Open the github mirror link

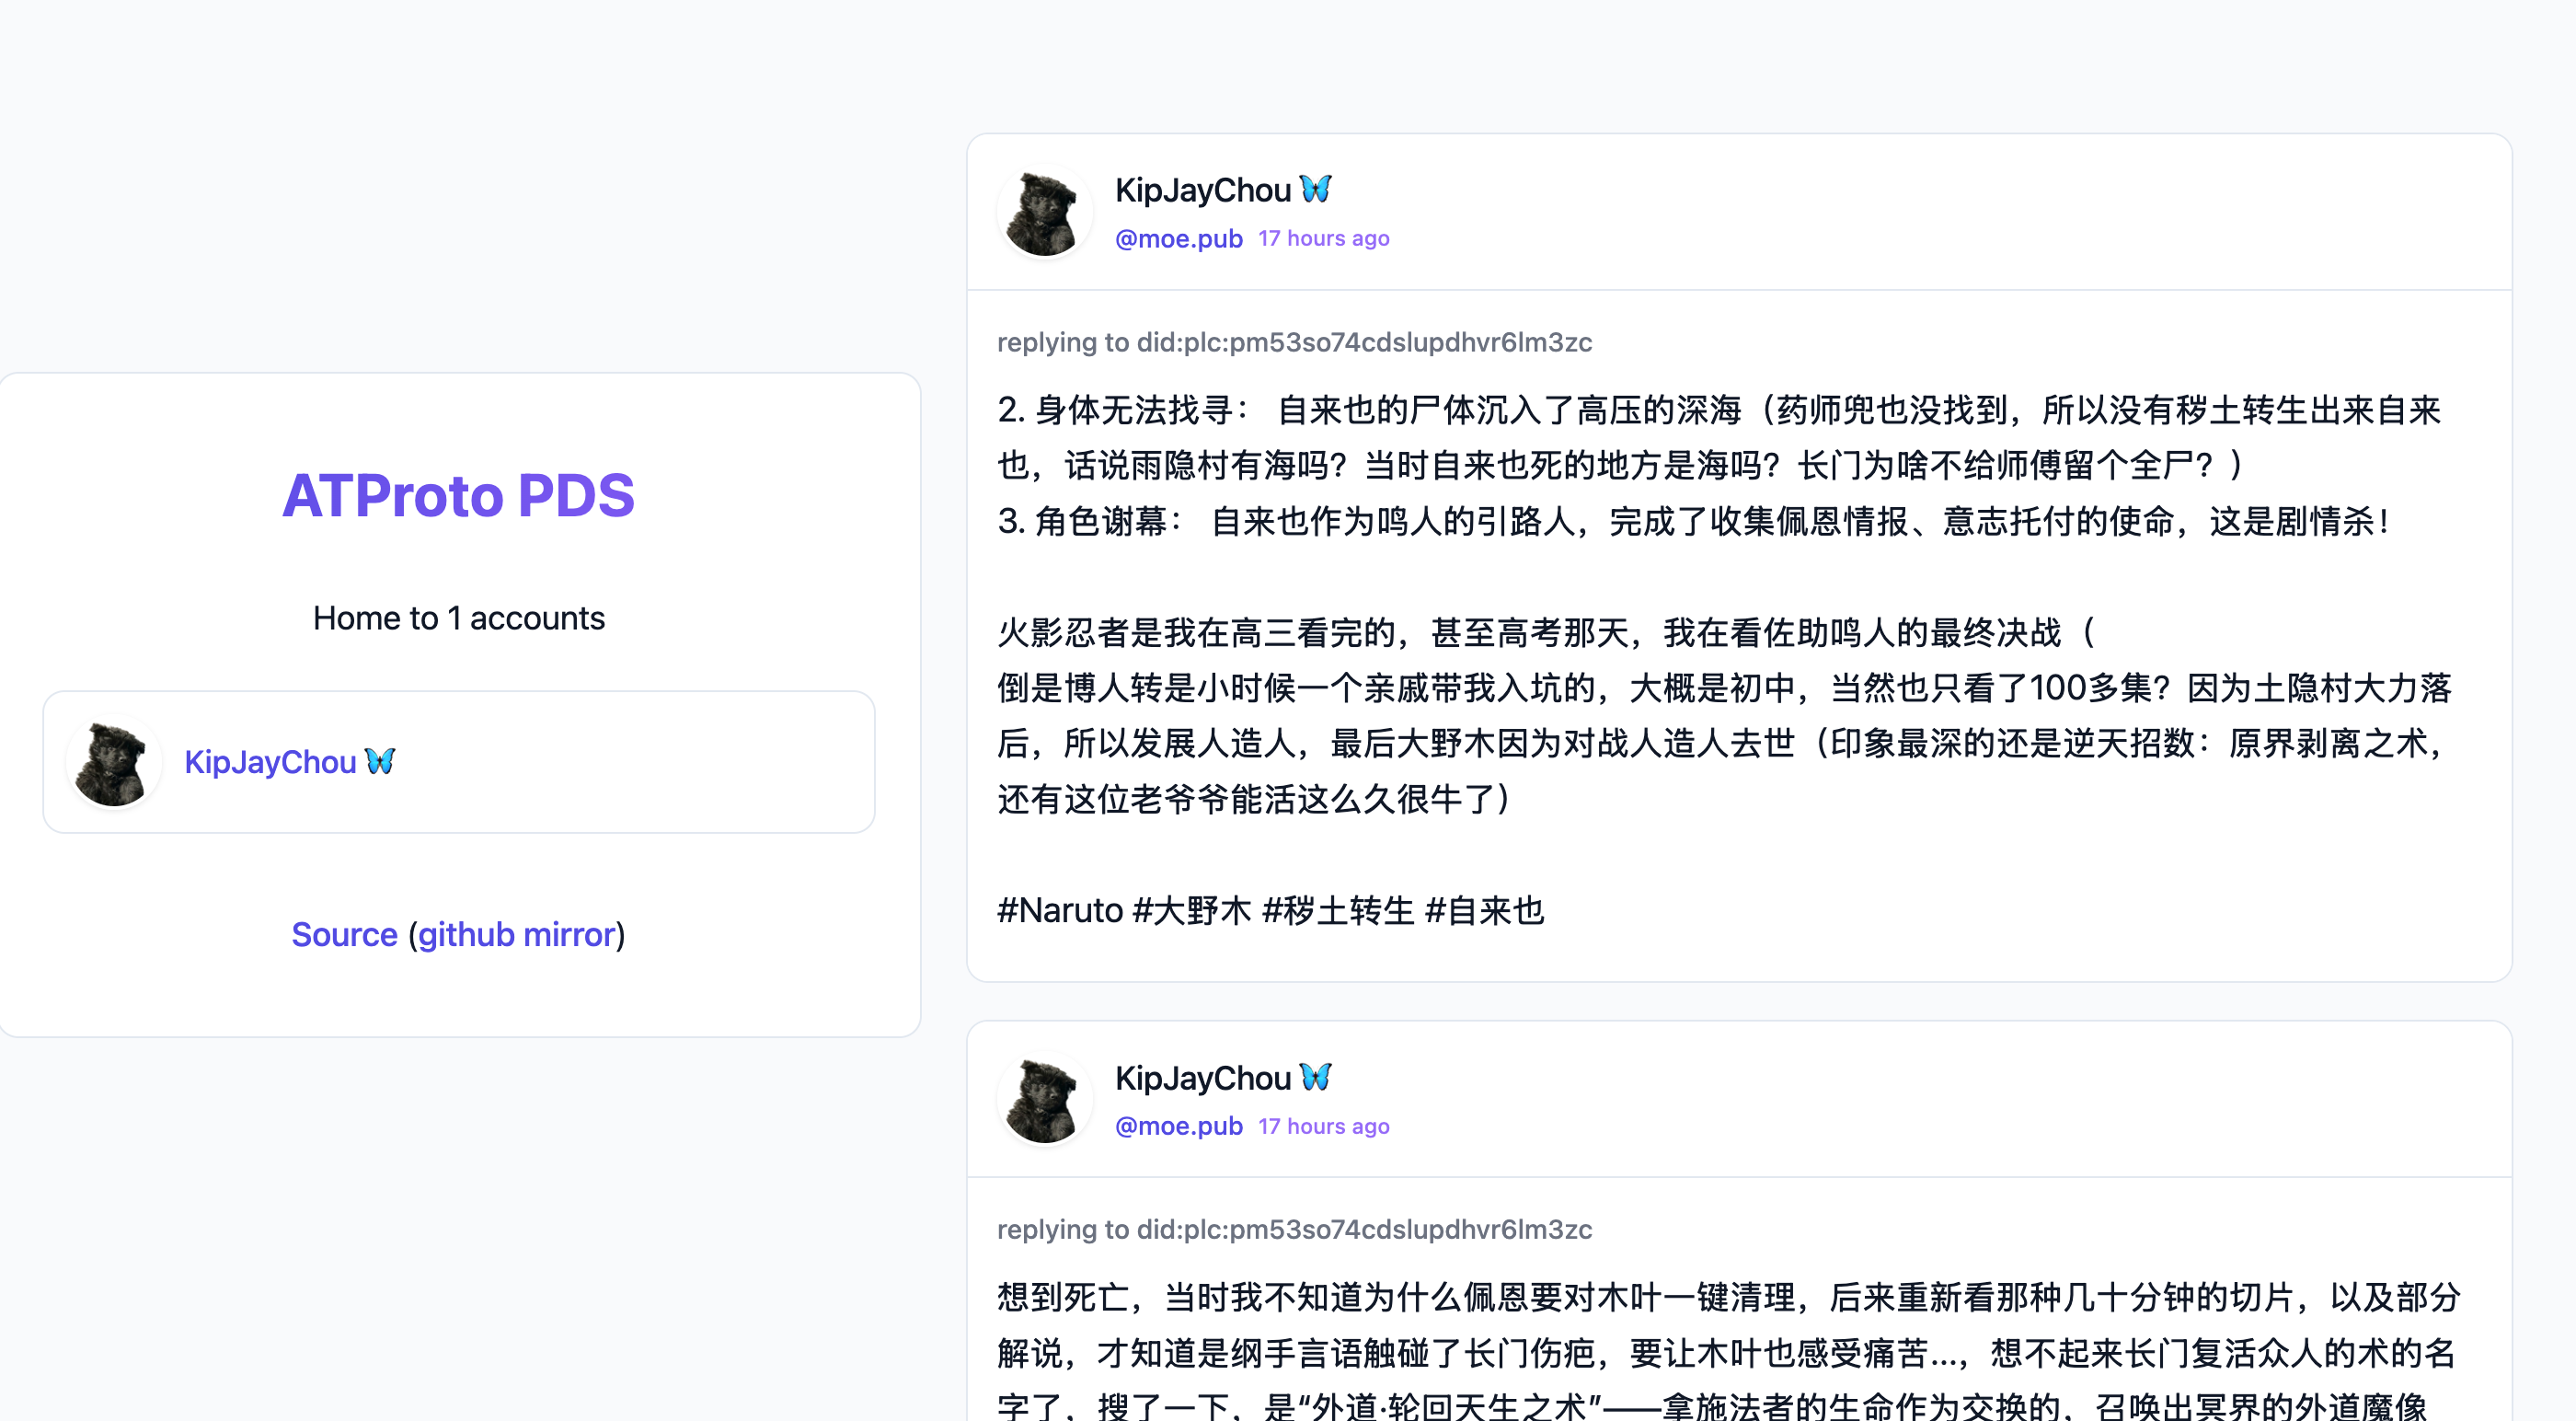pyautogui.click(x=516, y=933)
